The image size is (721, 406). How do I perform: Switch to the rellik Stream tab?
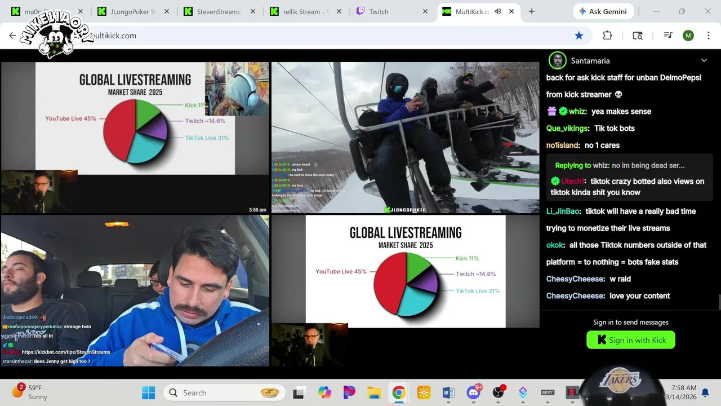pos(305,11)
